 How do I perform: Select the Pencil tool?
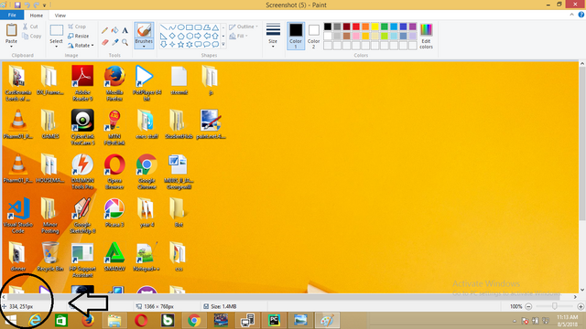(105, 30)
